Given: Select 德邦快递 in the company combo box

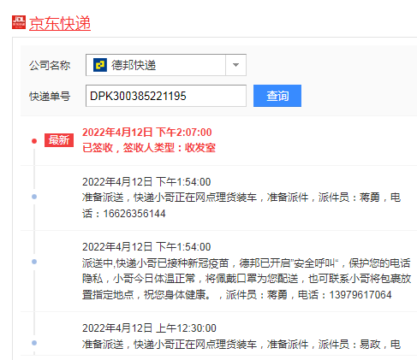Looking at the screenshot, I should pos(166,65).
